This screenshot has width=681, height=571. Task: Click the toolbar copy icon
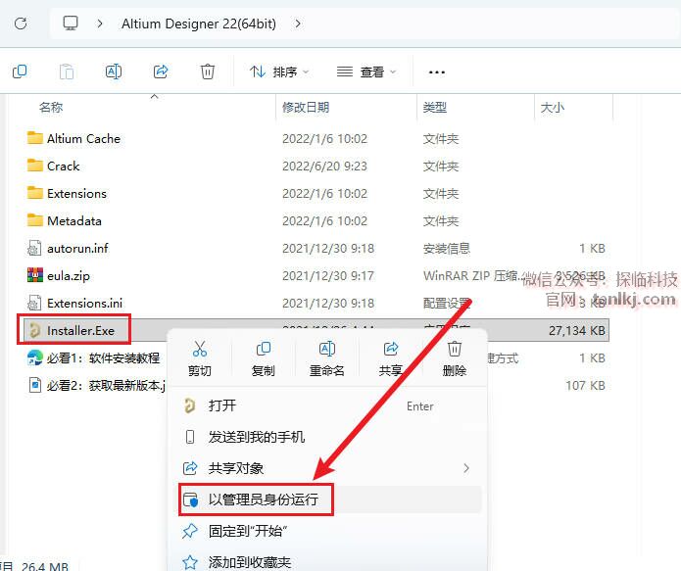20,71
